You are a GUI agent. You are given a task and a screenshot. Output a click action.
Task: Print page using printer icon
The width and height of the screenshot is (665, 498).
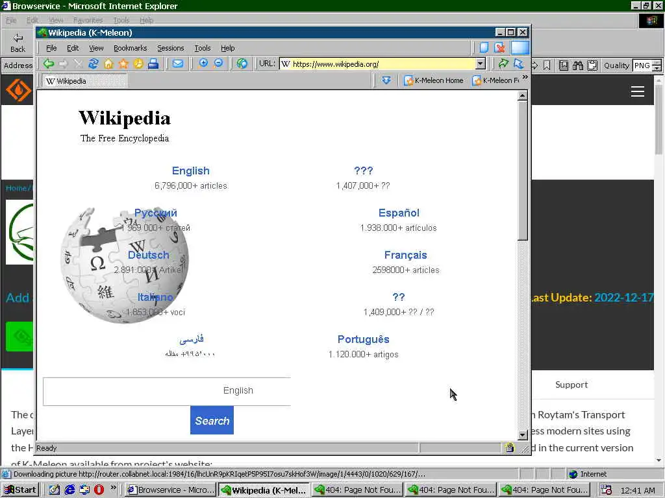click(x=153, y=64)
